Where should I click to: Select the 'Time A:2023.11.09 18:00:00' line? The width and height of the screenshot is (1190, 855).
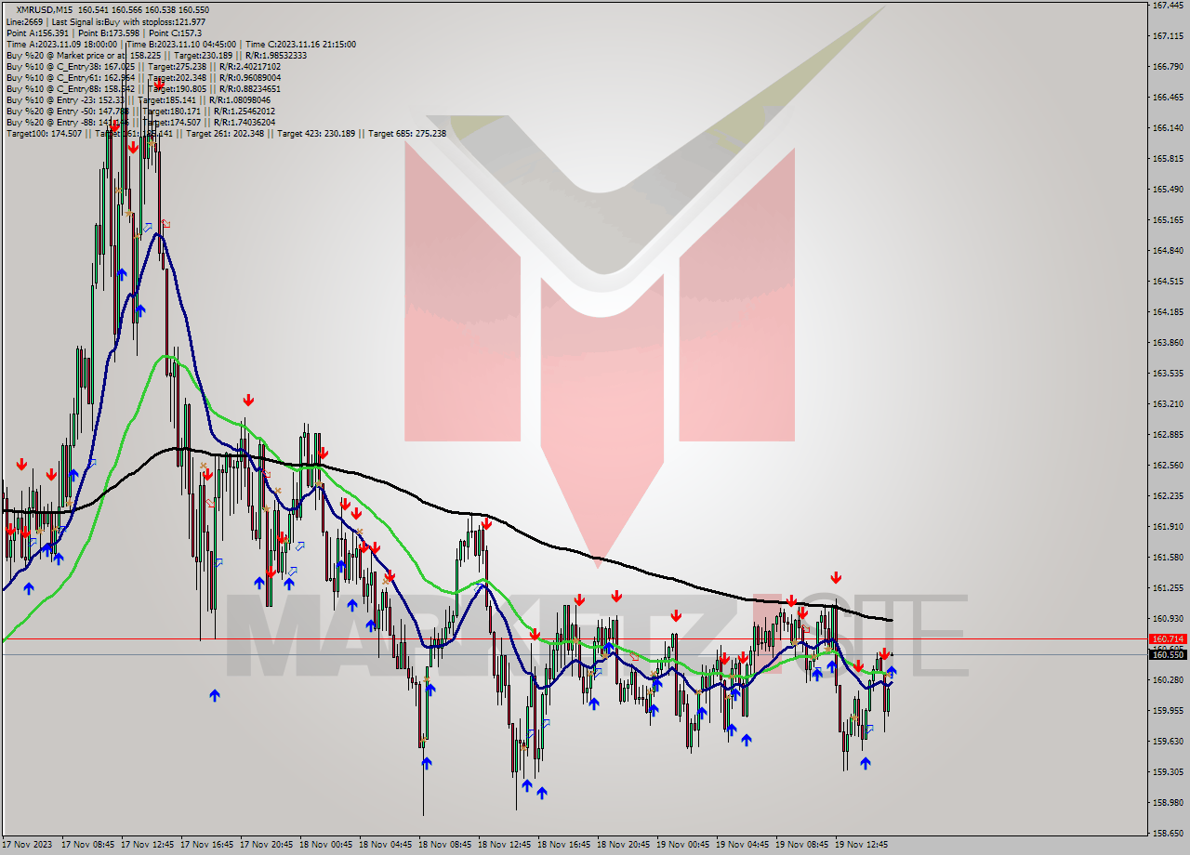coord(61,44)
